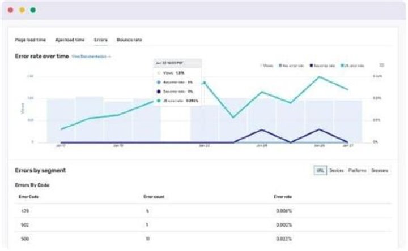Switch to the Ajax load time tab
Image resolution: width=408 pixels, height=251 pixels.
coord(70,40)
